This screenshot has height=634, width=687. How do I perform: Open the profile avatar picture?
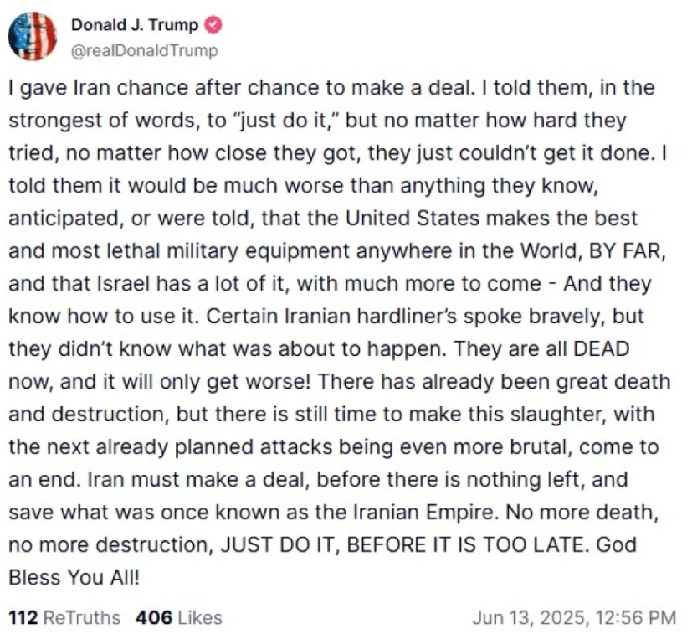coord(33,37)
